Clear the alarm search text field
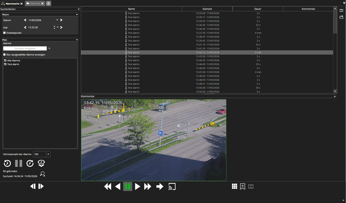The width and height of the screenshot is (346, 203). [x=49, y=48]
